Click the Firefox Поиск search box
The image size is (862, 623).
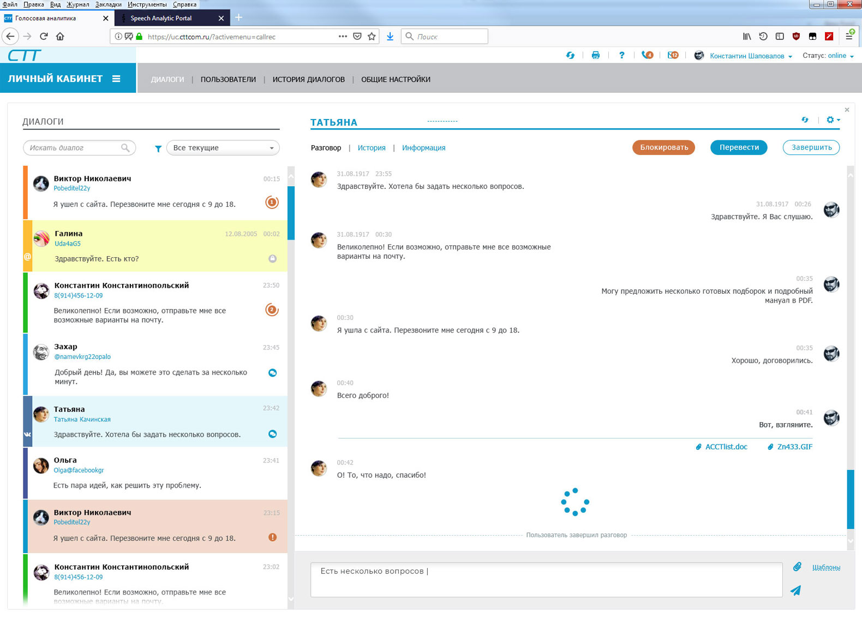(x=445, y=37)
